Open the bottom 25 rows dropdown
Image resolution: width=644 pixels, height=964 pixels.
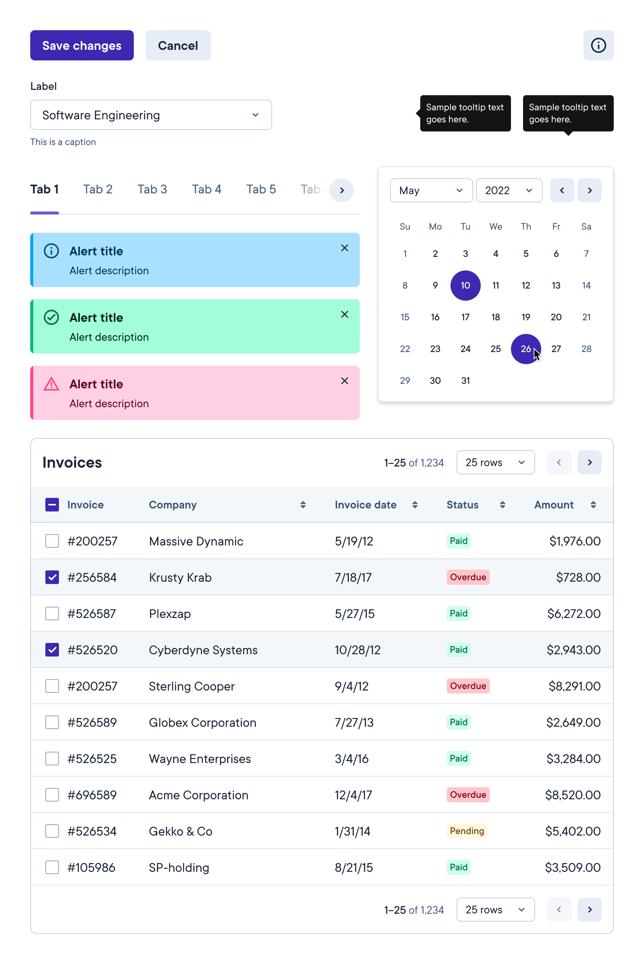point(495,910)
